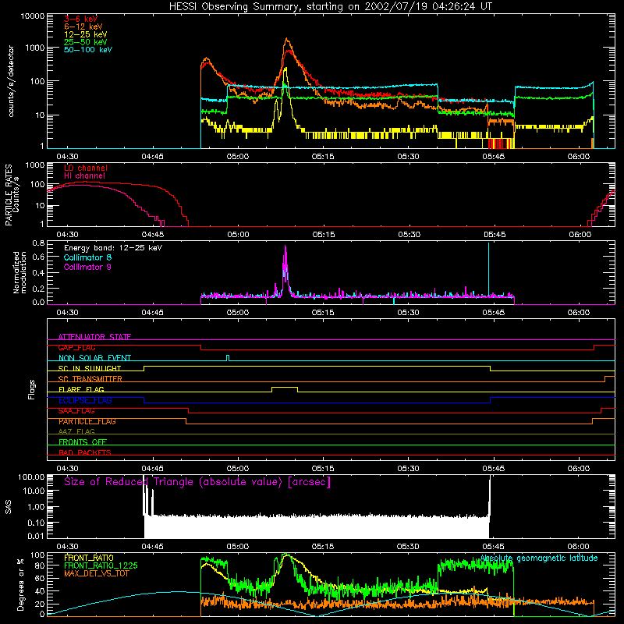Click the SAS axis title

[x=9, y=507]
